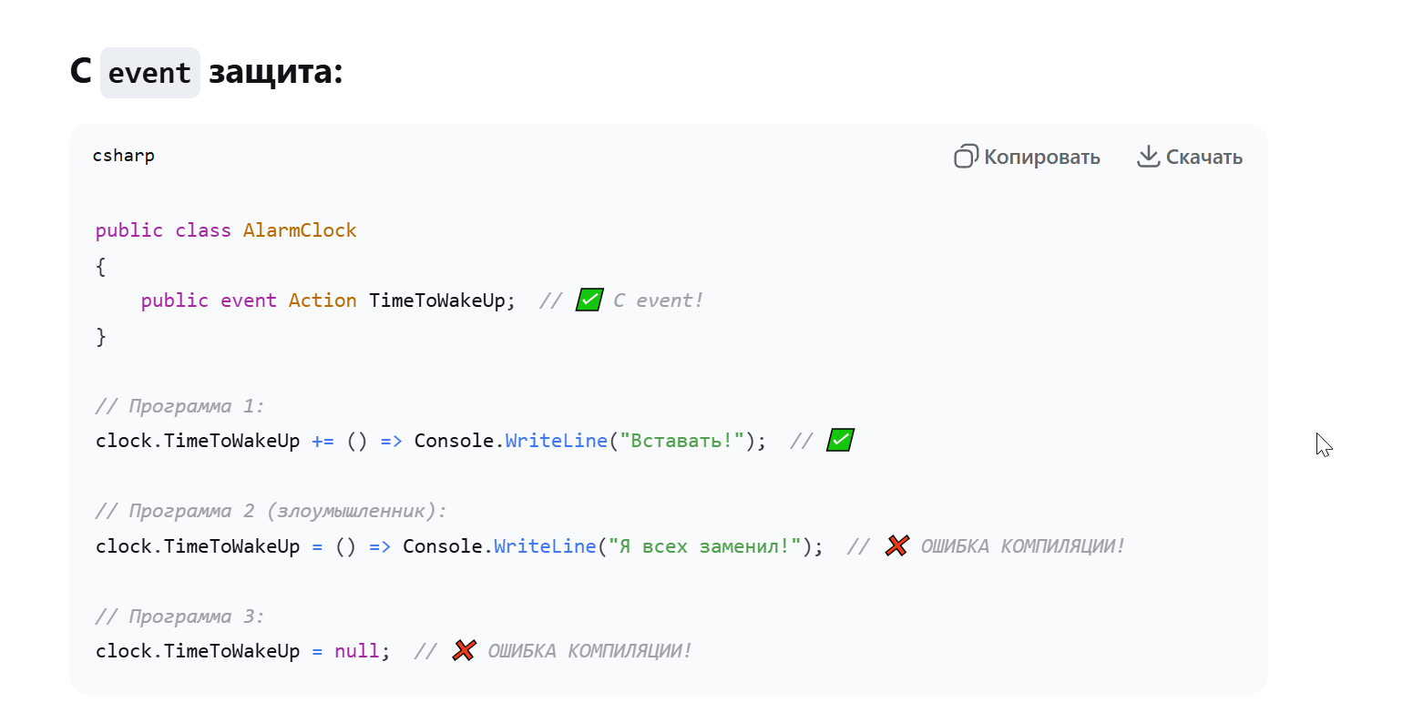The width and height of the screenshot is (1413, 713).
Task: Click green checkmark after the "Вставать!" line
Action: pos(840,441)
